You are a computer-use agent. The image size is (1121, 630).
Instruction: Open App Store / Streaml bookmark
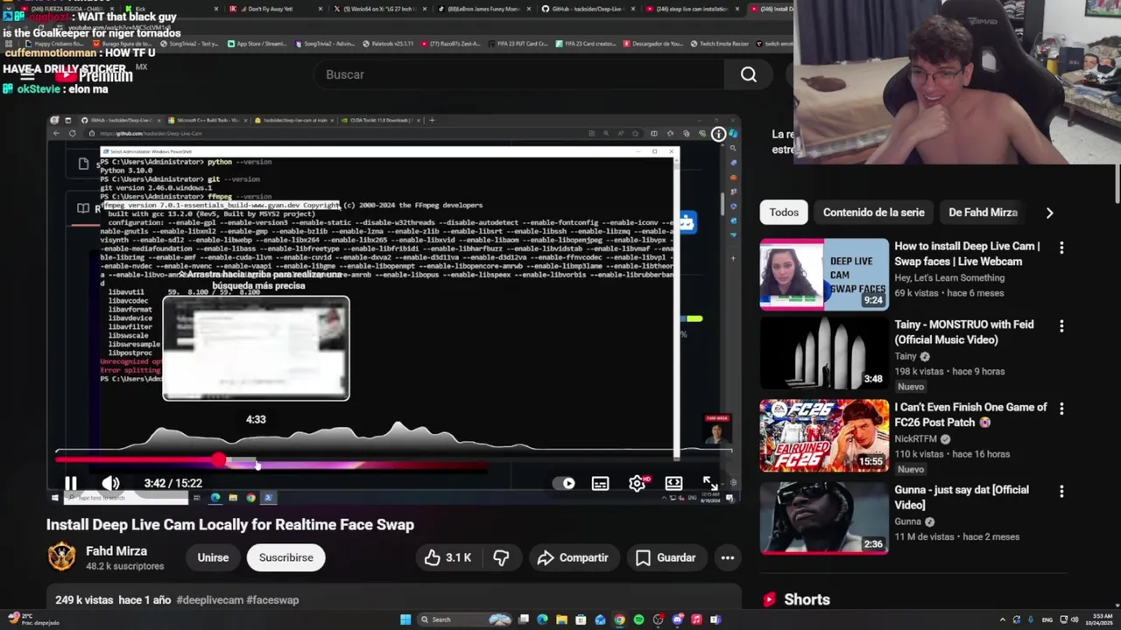point(256,43)
